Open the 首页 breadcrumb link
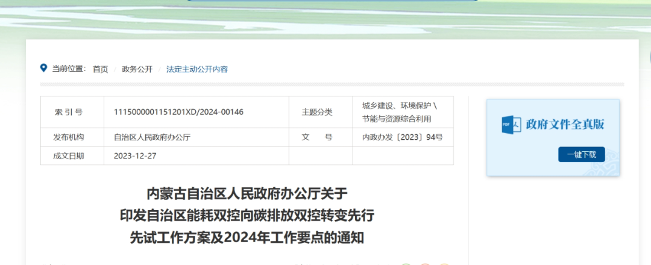The height and width of the screenshot is (265, 651). pos(100,69)
